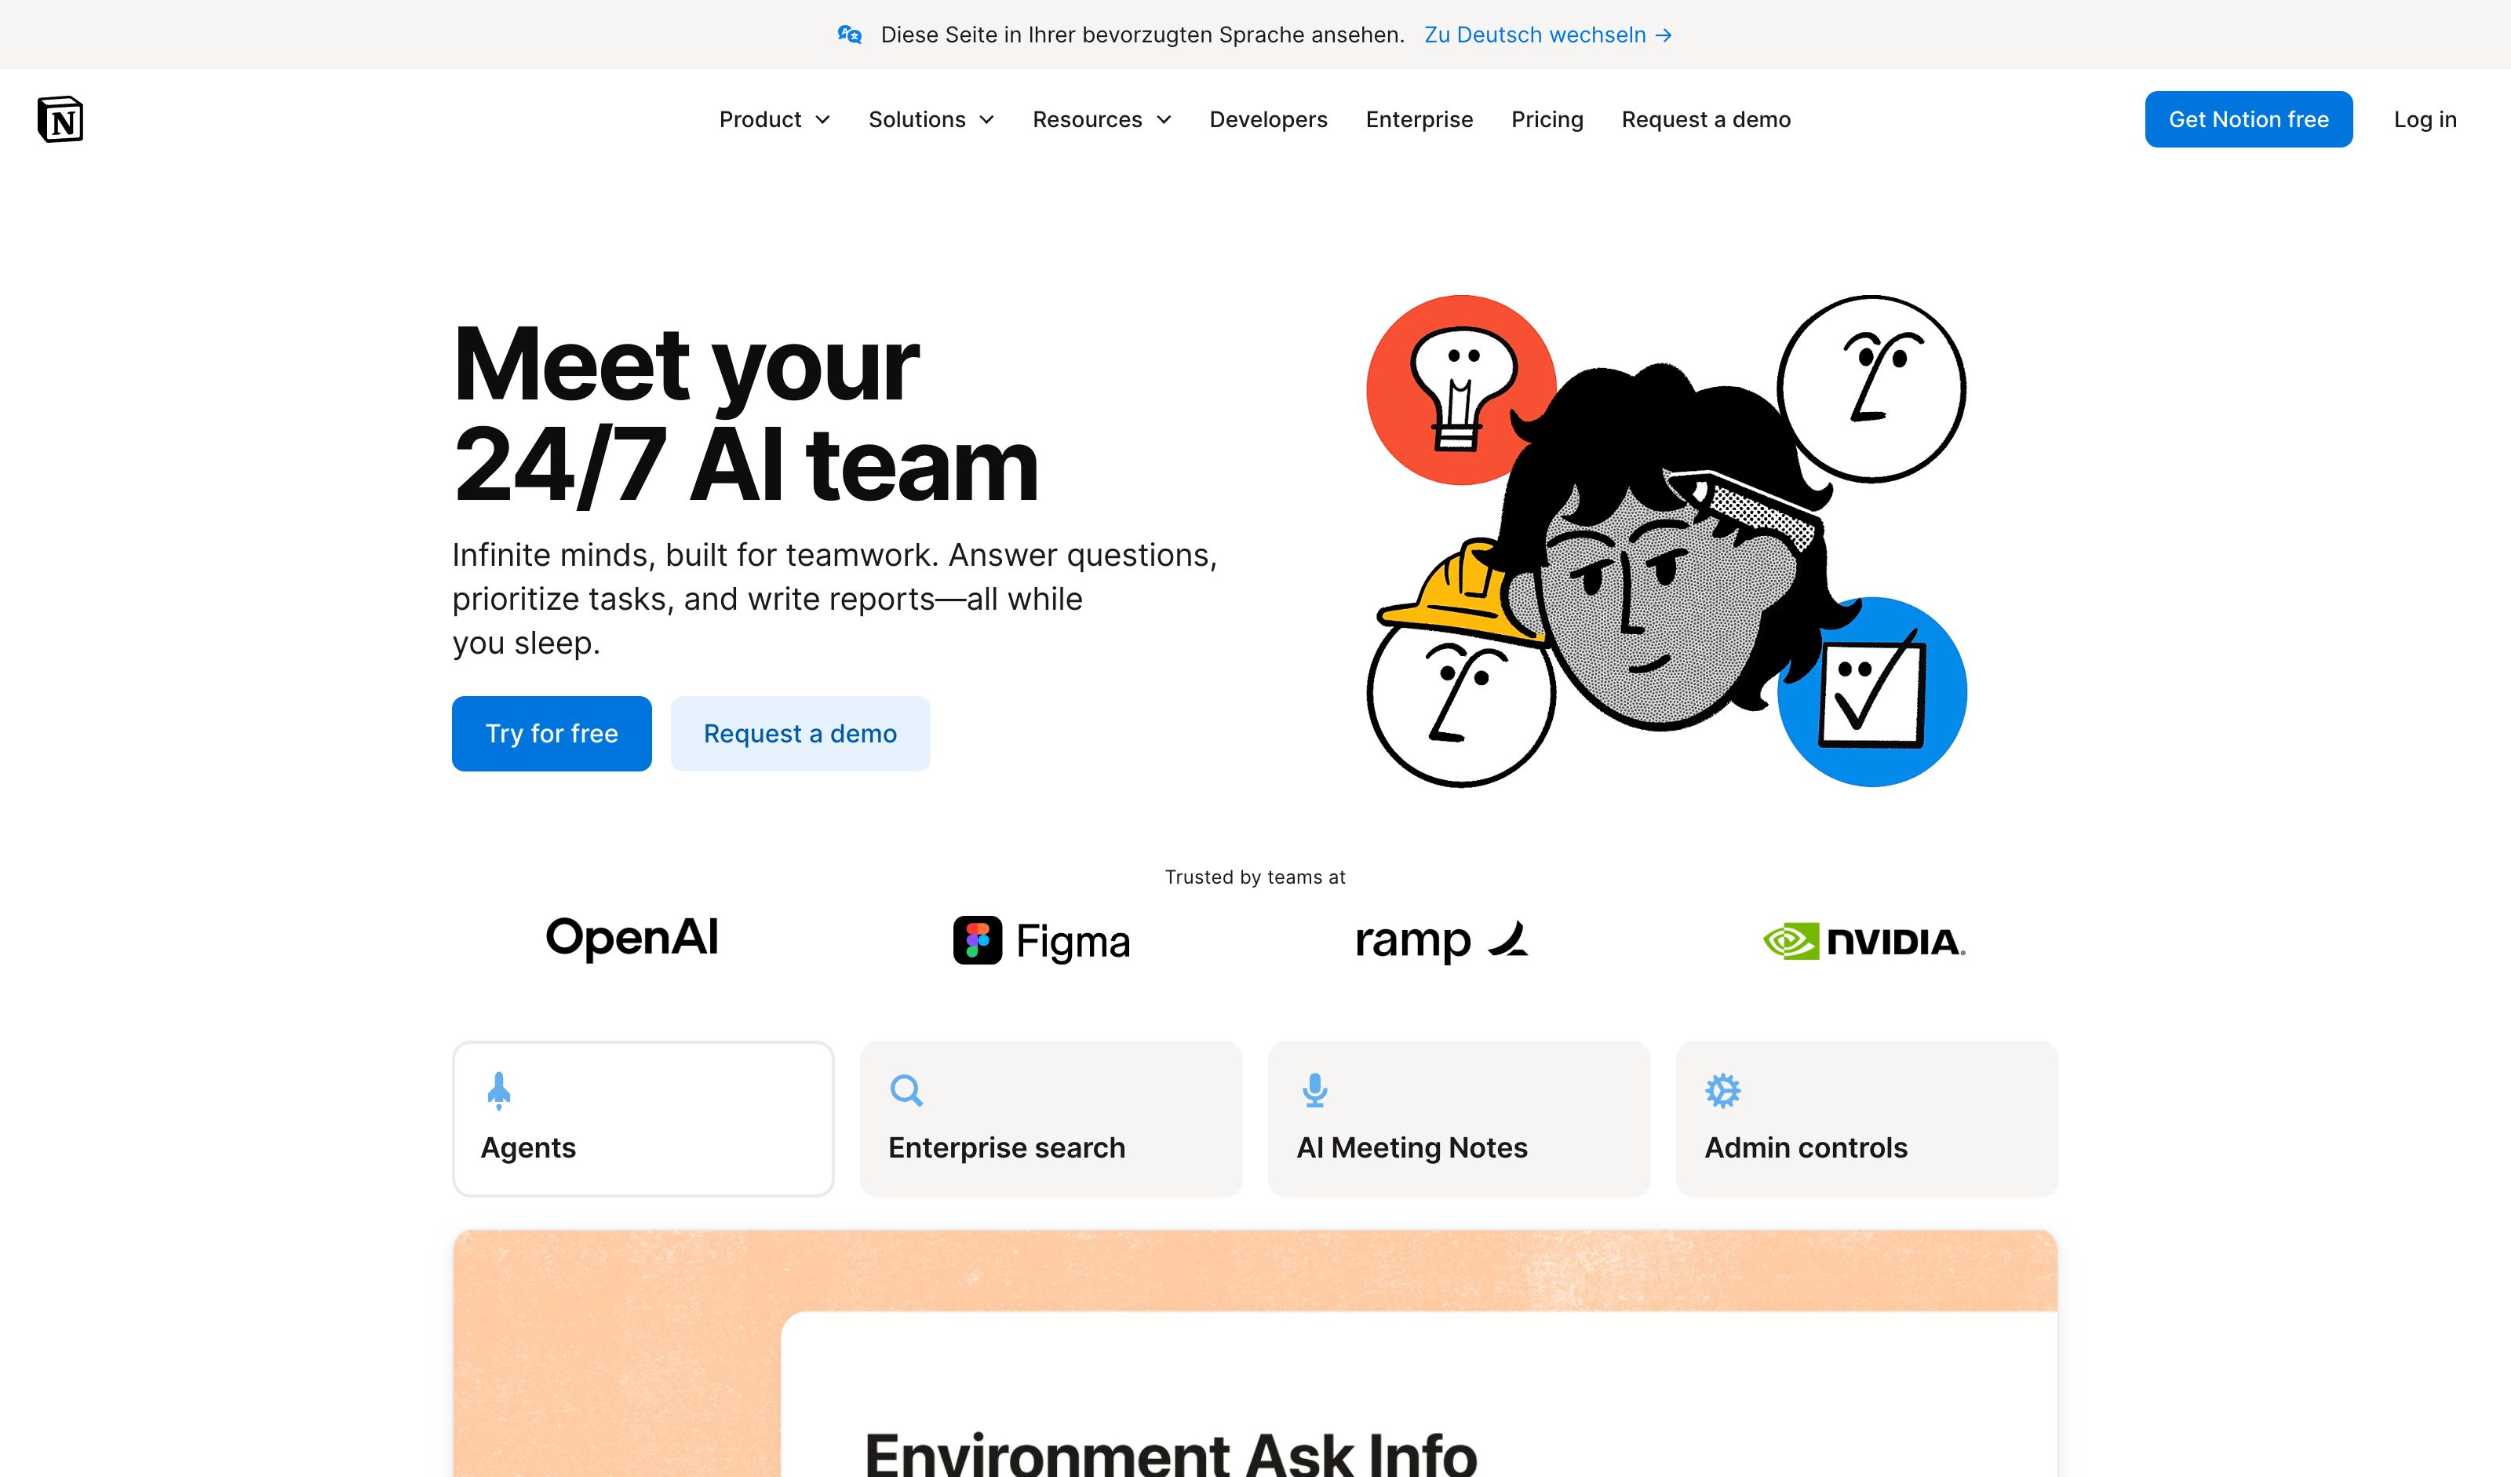
Task: Select the AI Meeting Notes feature tab
Action: tap(1459, 1118)
